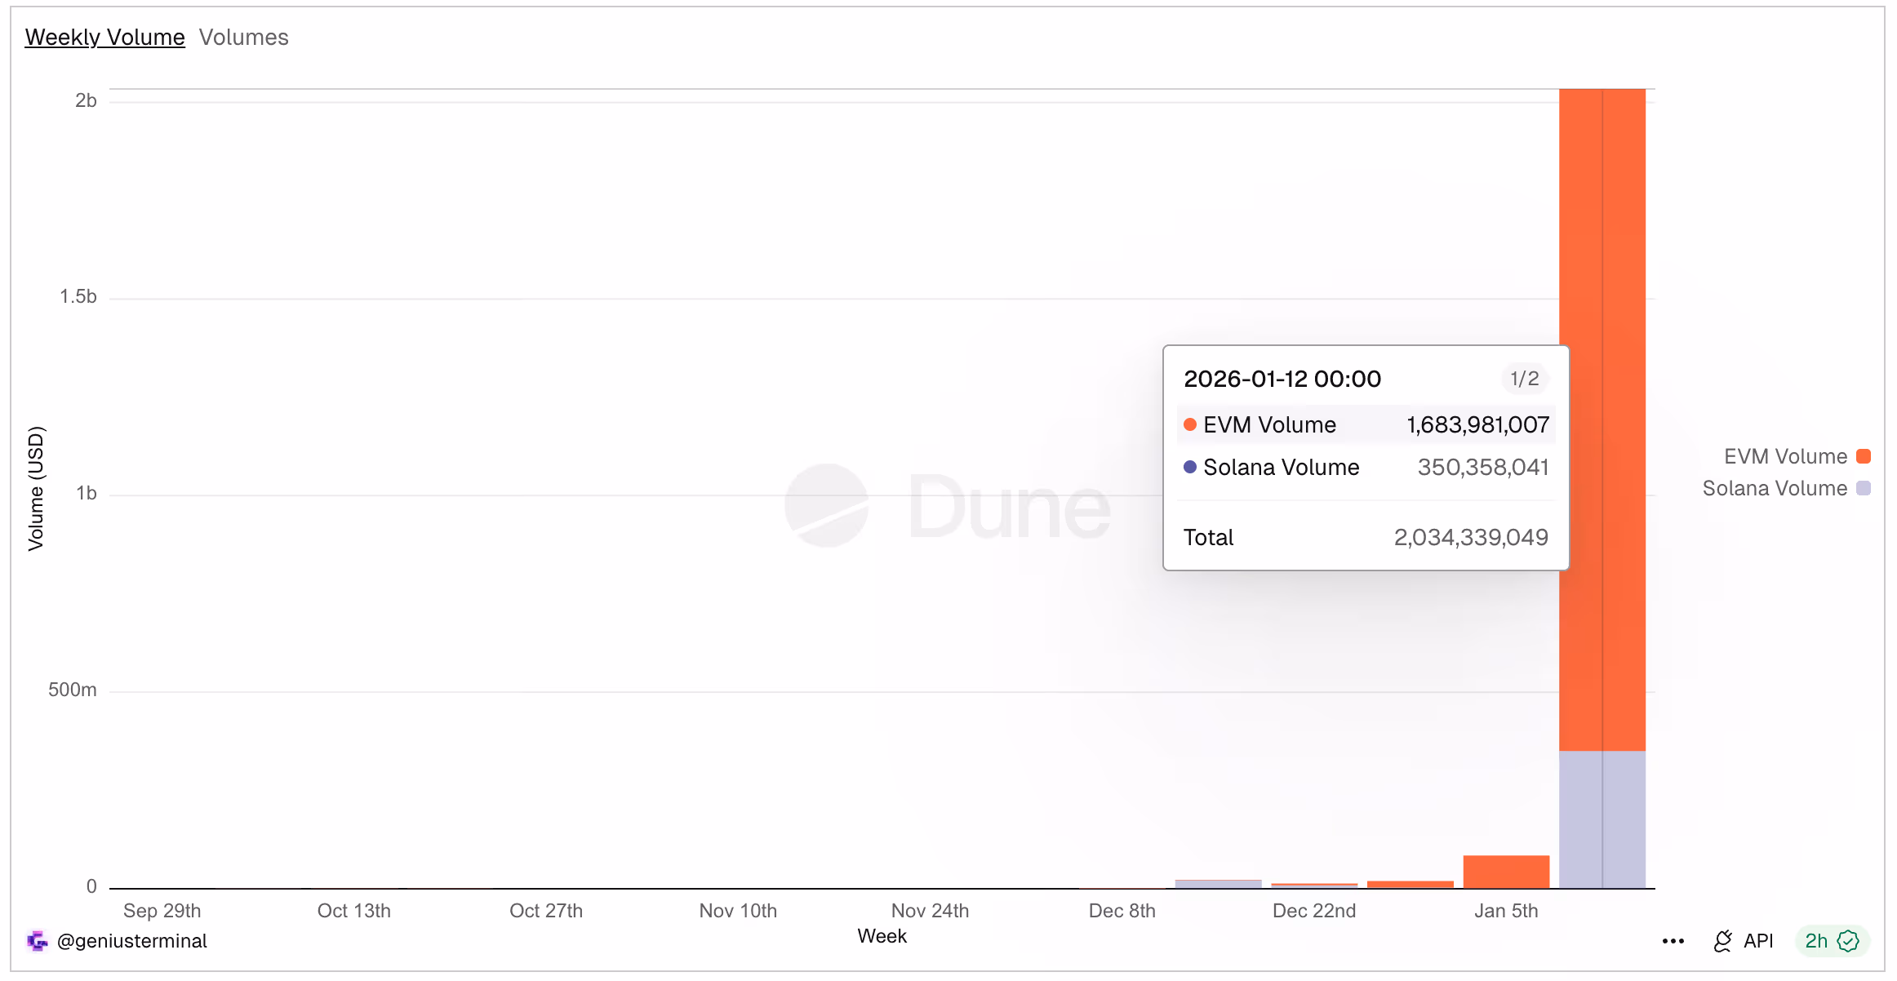Click the API button label
Image resolution: width=1897 pixels, height=981 pixels.
pos(1758,941)
